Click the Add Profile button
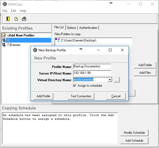 43,96
